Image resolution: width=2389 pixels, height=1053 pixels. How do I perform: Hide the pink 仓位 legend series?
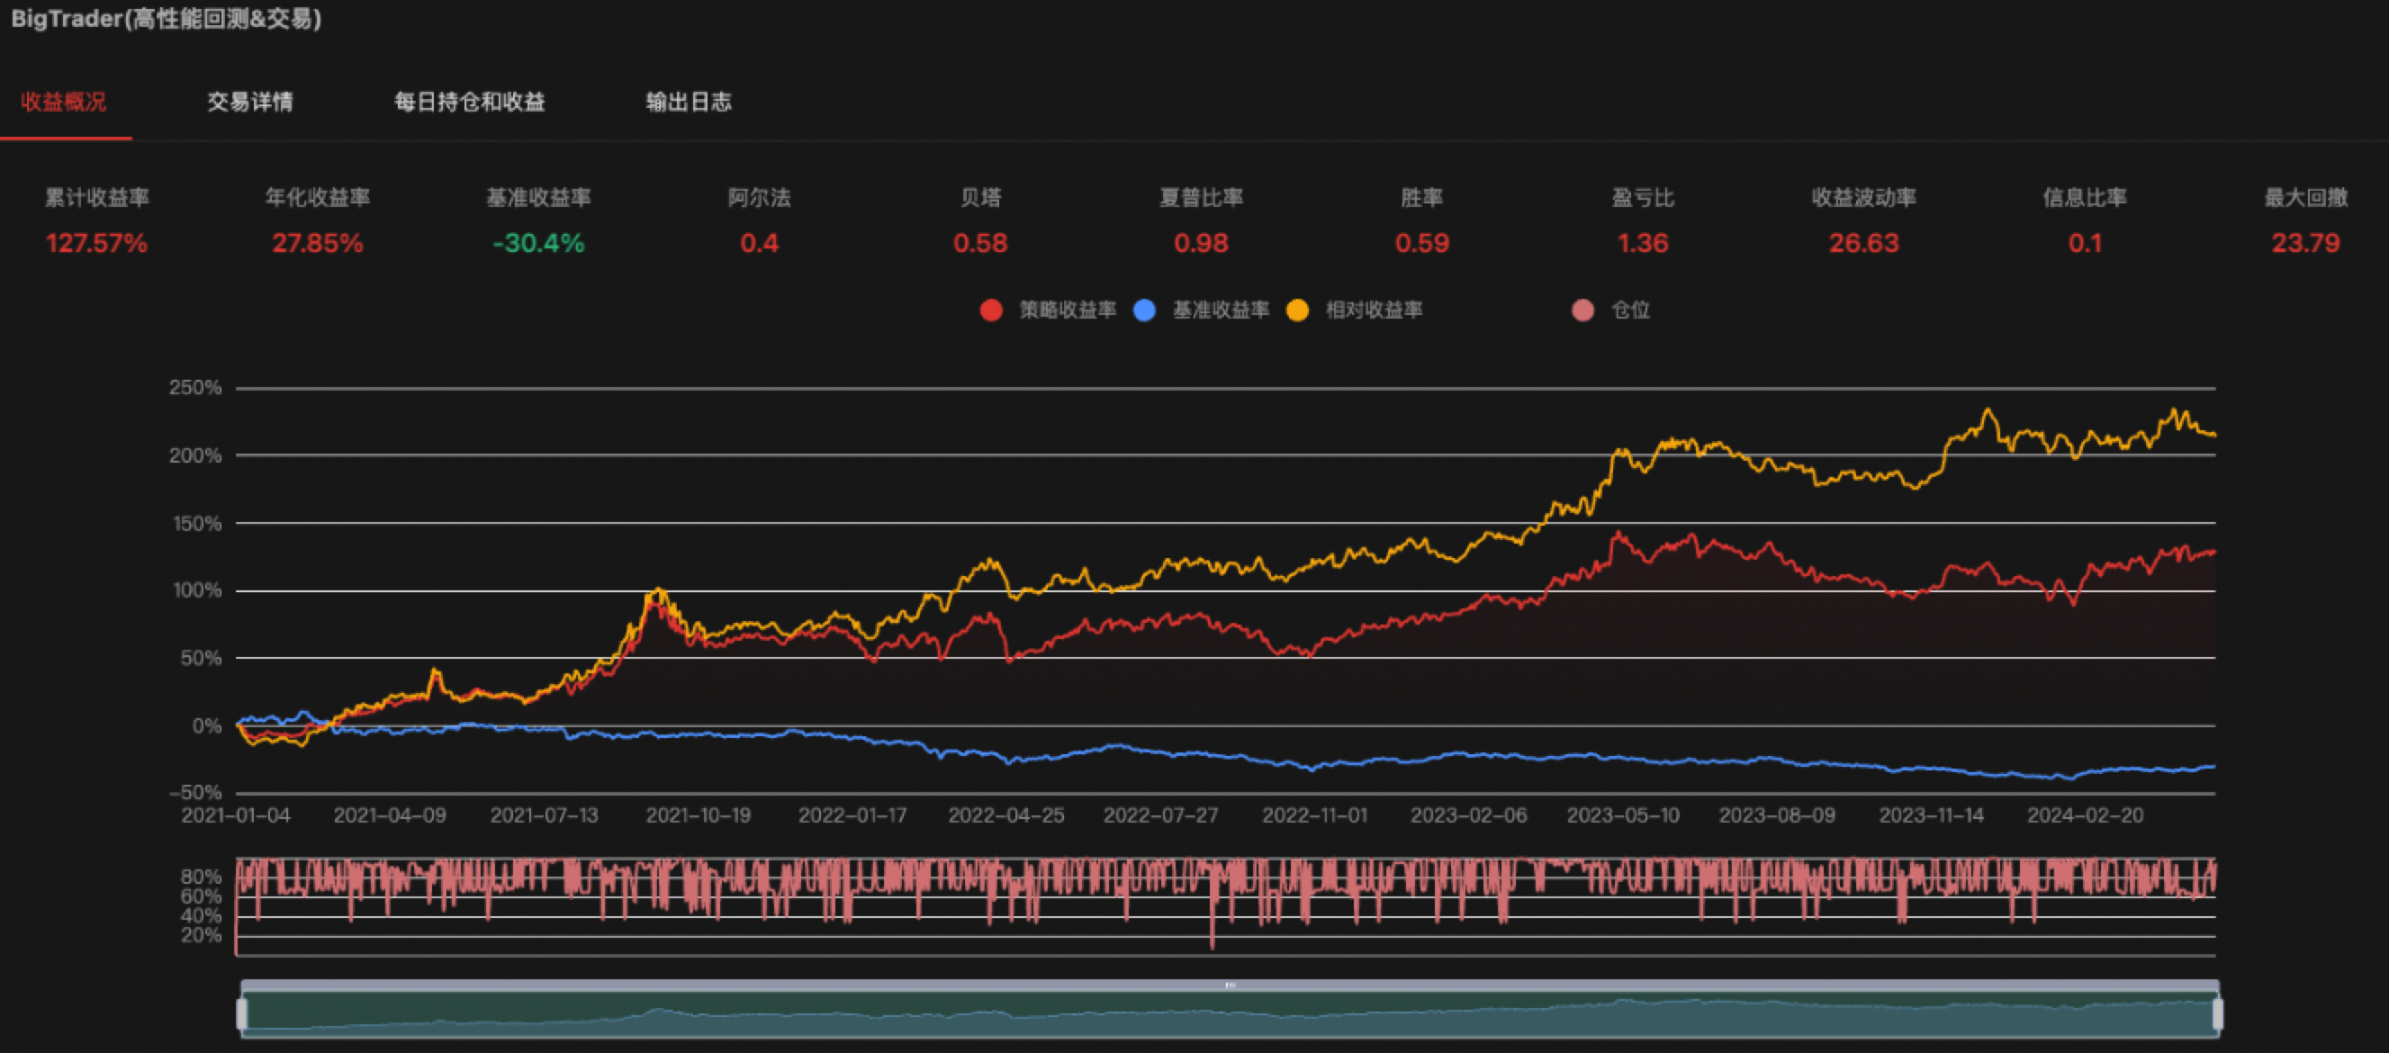point(1583,310)
